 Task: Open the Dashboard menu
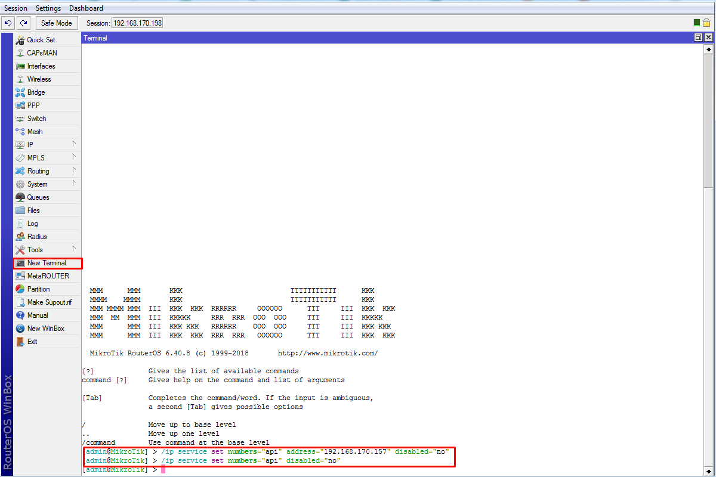[x=86, y=8]
